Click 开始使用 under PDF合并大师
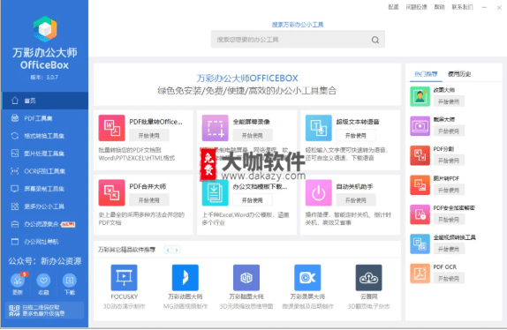507x330 pixels. click(148, 200)
